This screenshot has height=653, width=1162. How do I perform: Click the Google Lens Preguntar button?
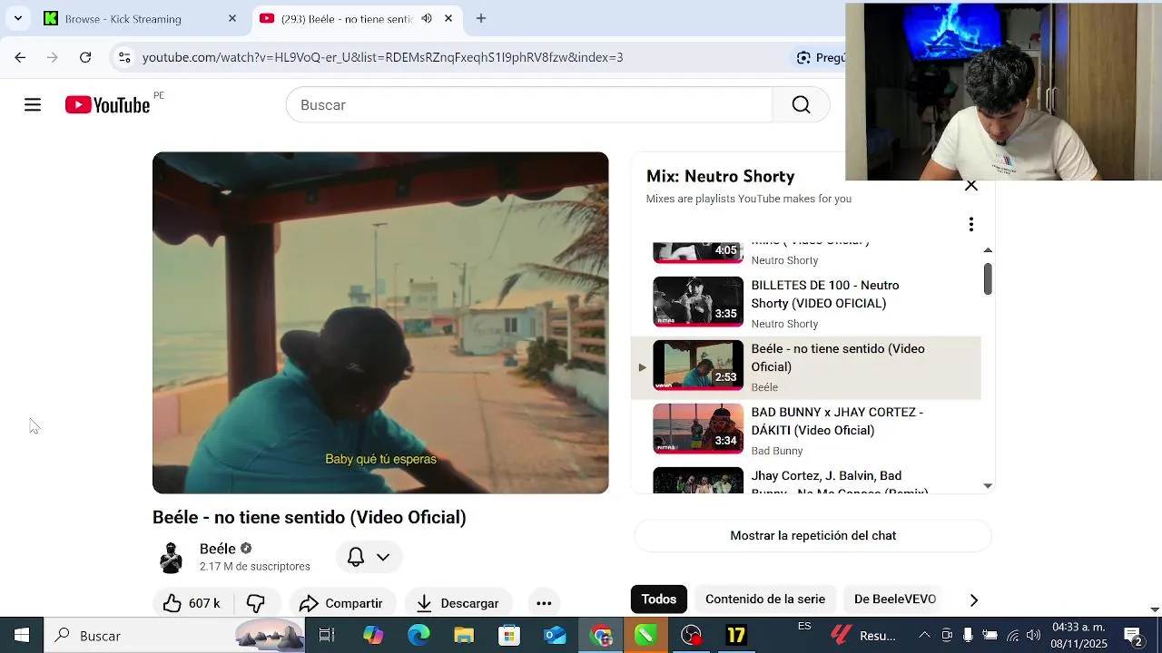coord(821,57)
